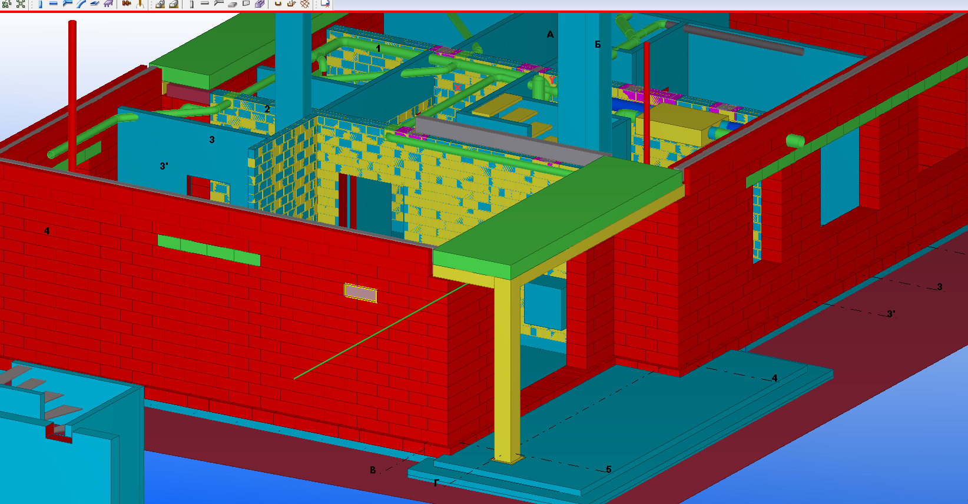Activate the curved beam tool

click(81, 4)
